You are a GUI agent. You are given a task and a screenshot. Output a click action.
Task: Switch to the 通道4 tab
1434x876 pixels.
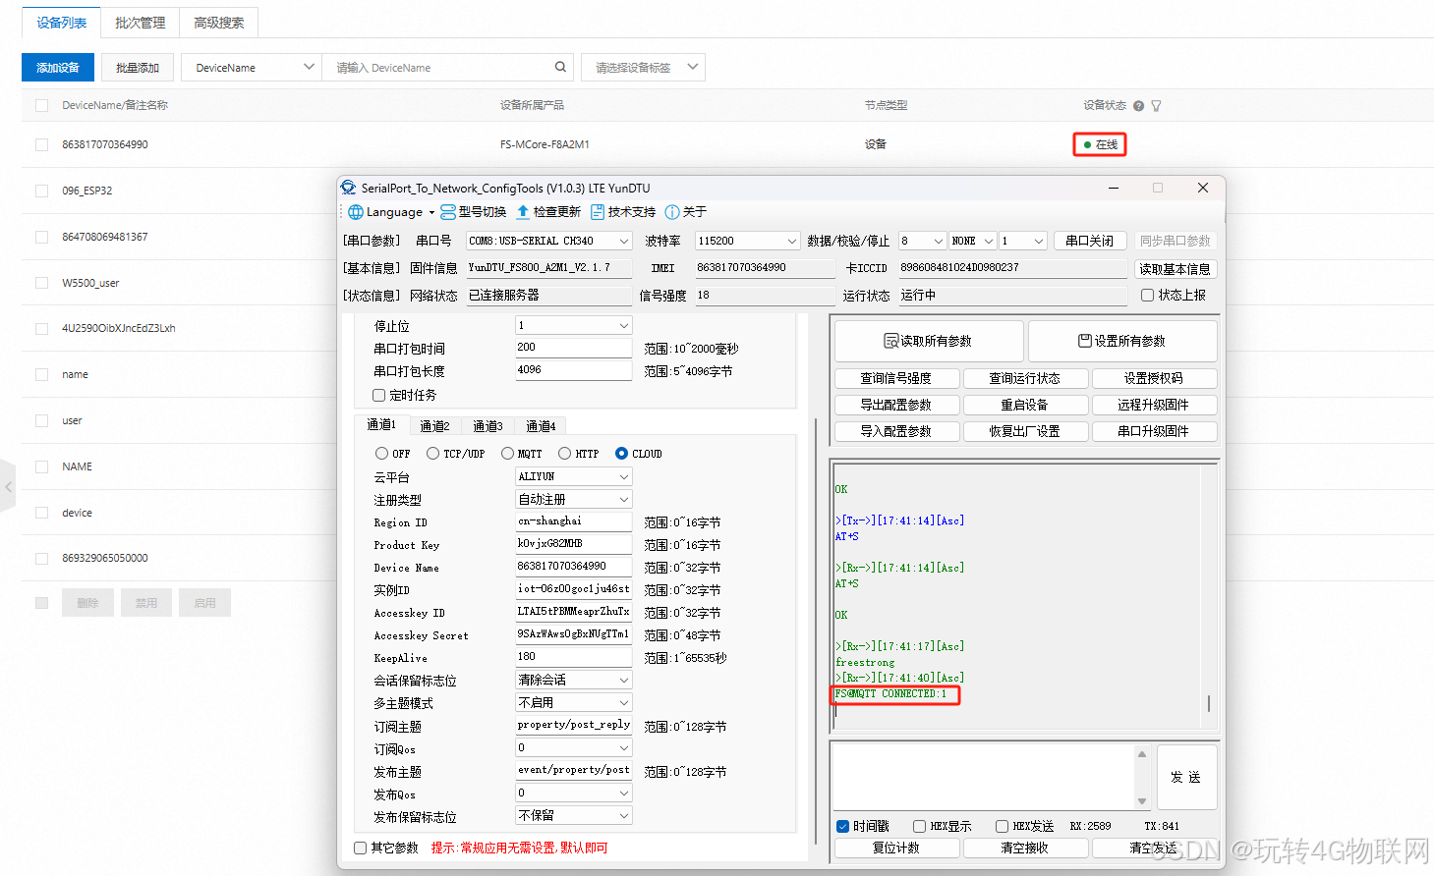pos(541,426)
